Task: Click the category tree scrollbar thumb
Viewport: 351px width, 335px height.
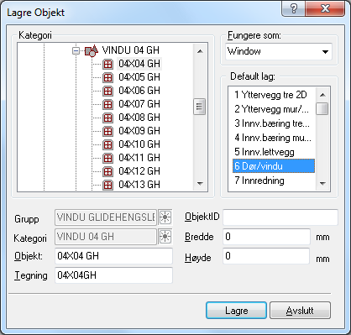Action: [200, 107]
